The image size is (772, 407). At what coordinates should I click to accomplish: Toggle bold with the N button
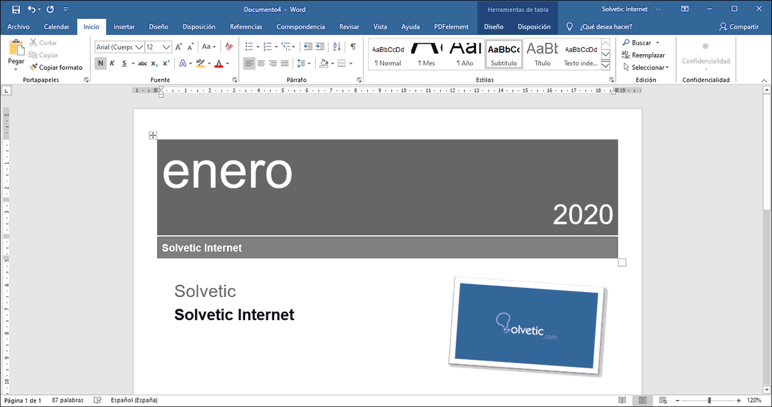pos(101,63)
